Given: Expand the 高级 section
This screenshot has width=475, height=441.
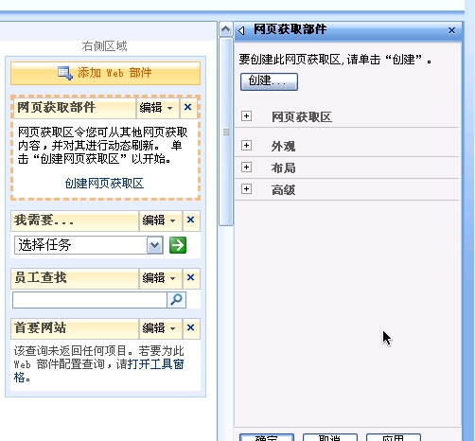Looking at the screenshot, I should point(246,189).
